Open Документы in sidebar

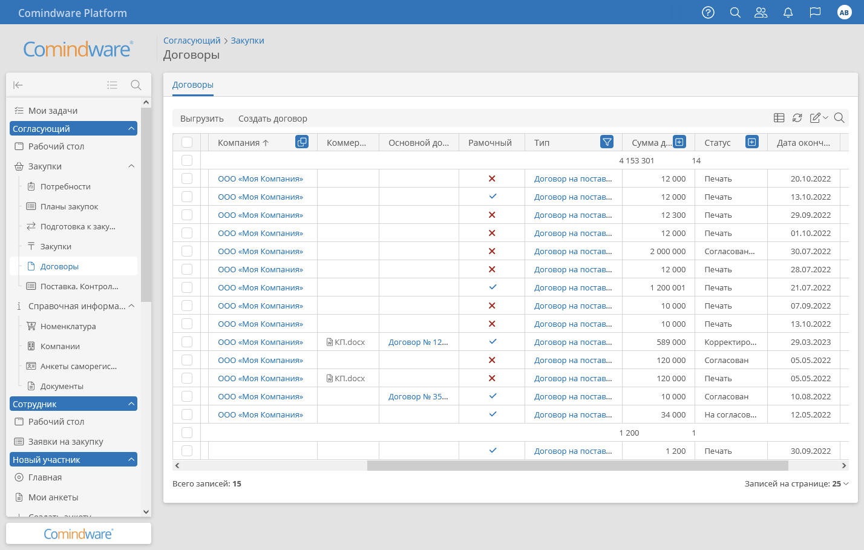[62, 386]
